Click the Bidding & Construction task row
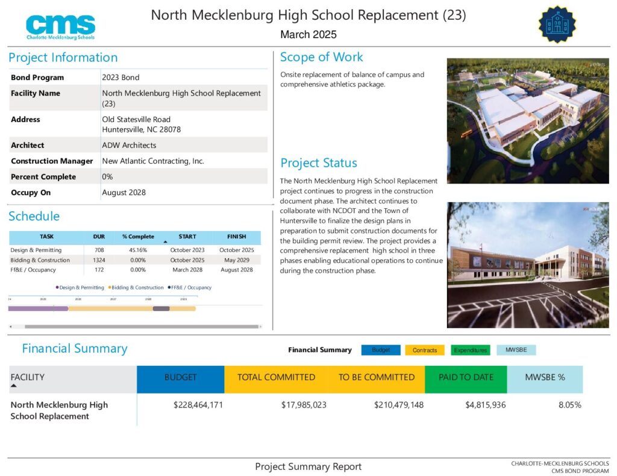This screenshot has height=476, width=617. 134,260
